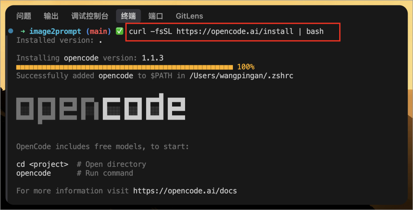Open the https://opencode.ai/install URL
This screenshot has width=413, height=210.
point(235,32)
